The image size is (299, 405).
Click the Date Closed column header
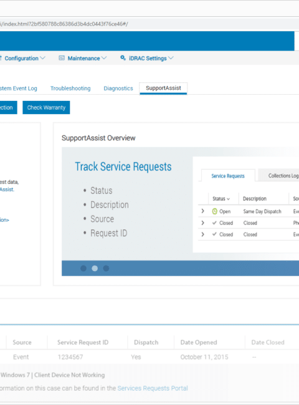click(268, 342)
